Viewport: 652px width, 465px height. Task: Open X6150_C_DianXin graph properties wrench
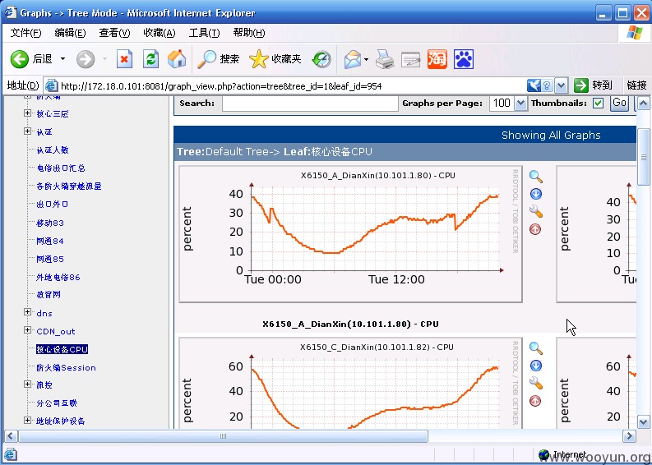pos(535,383)
